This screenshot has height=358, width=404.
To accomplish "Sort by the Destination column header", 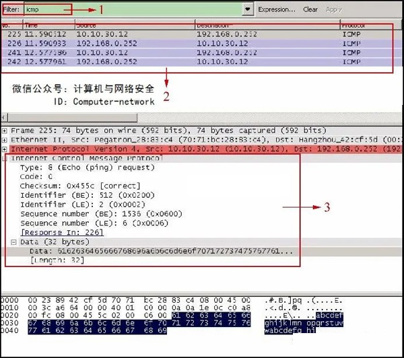I will pyautogui.click(x=267, y=26).
